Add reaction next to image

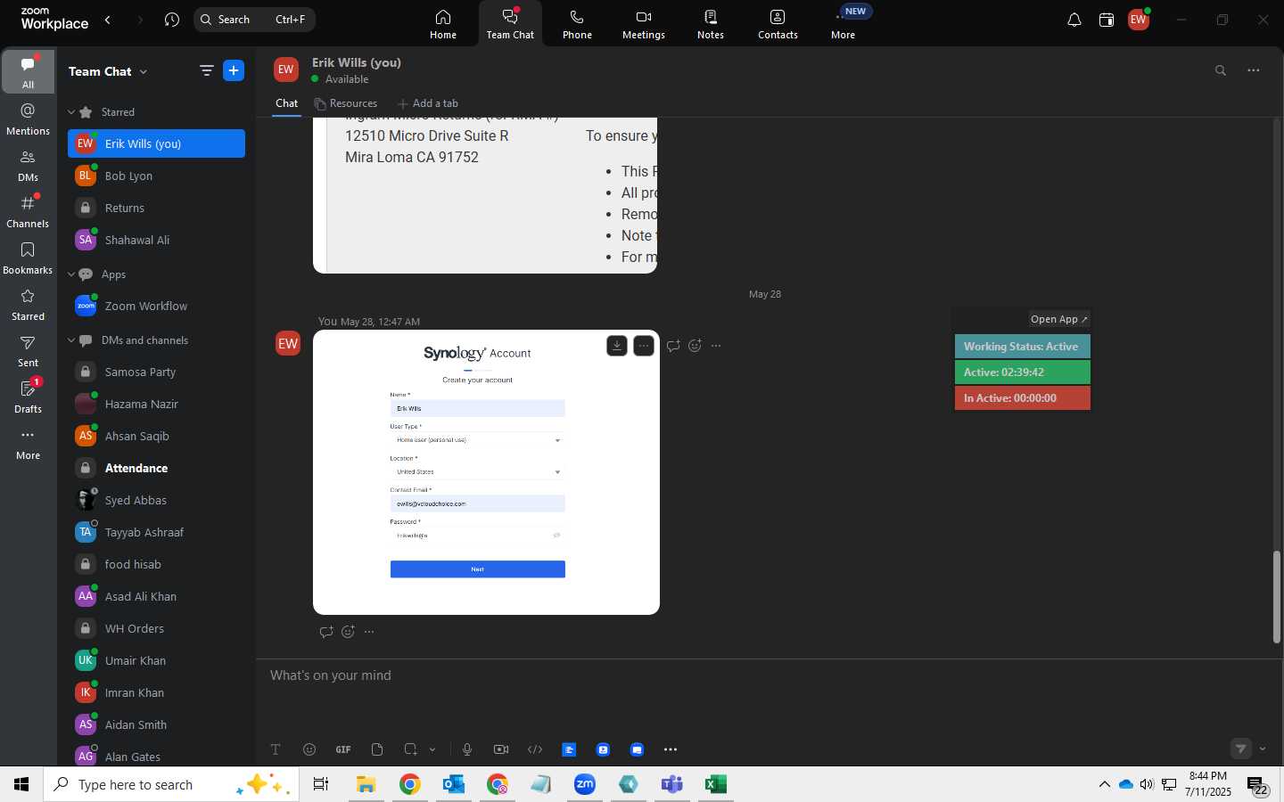tap(695, 346)
